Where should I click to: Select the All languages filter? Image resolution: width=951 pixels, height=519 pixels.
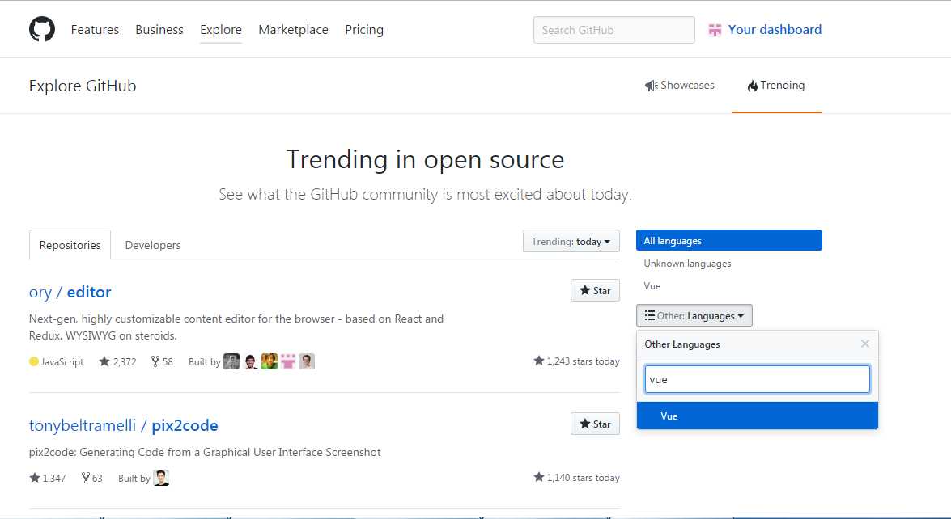point(729,240)
